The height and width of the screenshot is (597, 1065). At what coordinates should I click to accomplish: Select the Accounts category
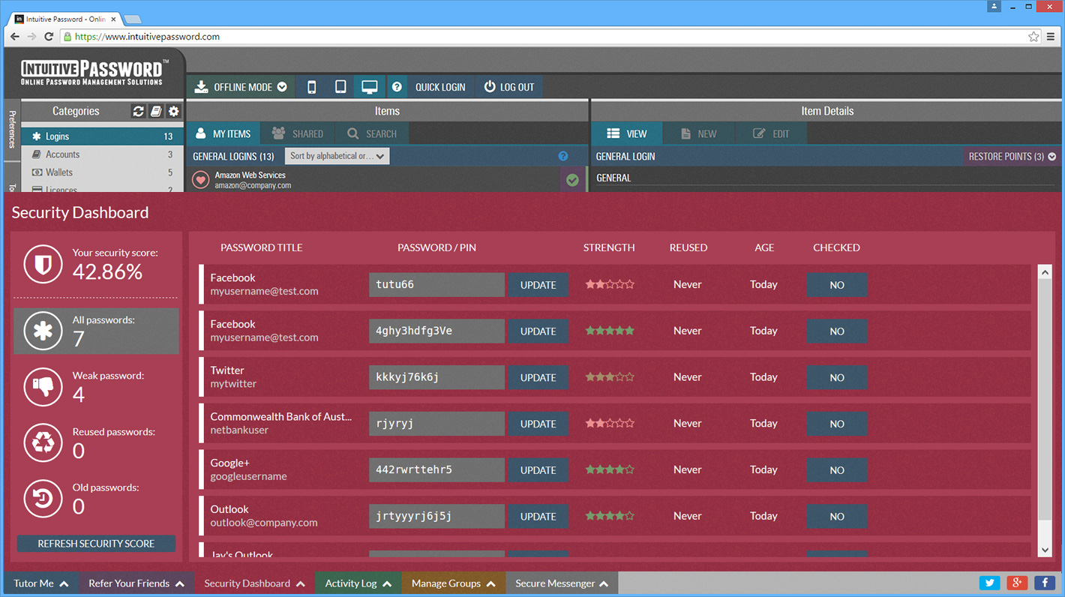tap(102, 154)
